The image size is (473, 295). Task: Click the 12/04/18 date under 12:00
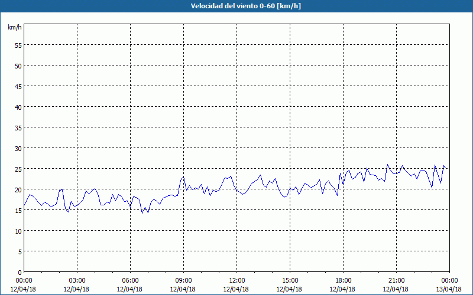pyautogui.click(x=236, y=289)
